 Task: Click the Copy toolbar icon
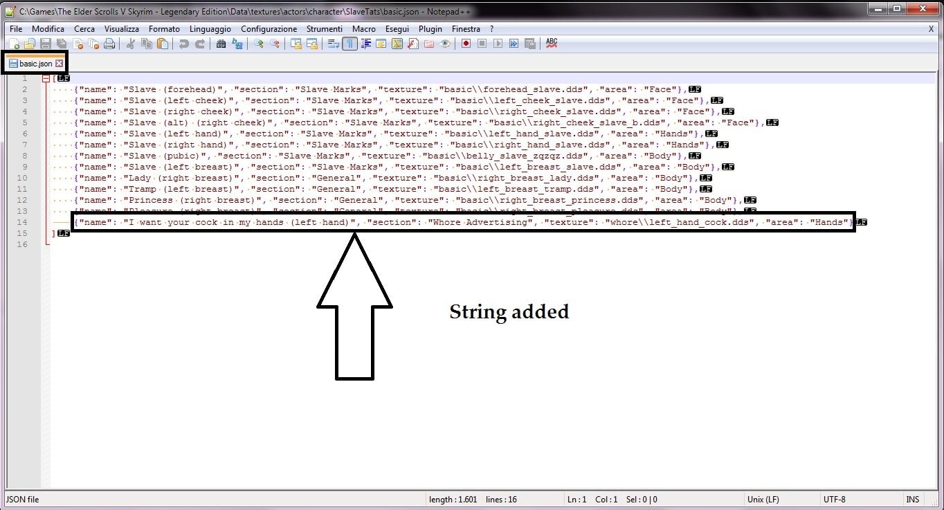click(147, 44)
